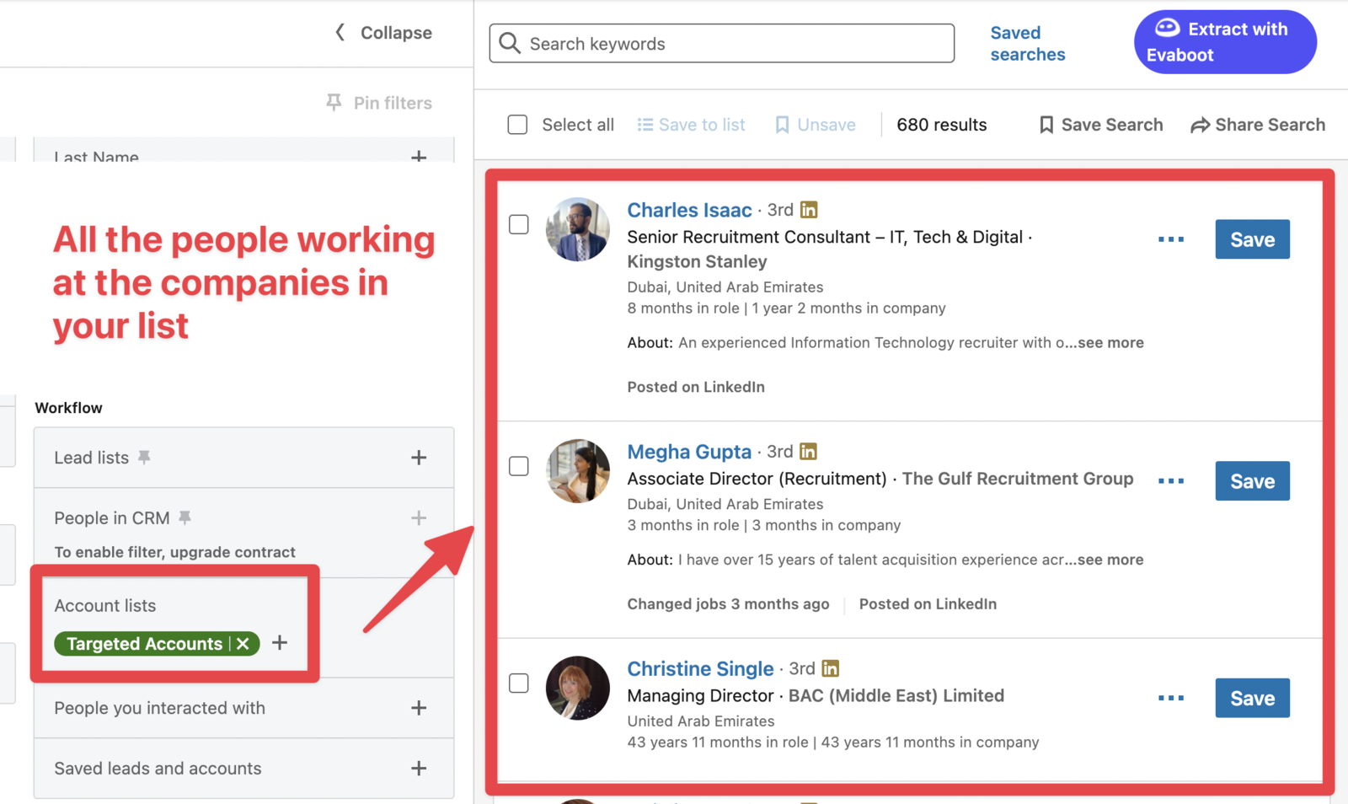The width and height of the screenshot is (1348, 804).
Task: Save lead Megha Gupta
Action: coord(1252,481)
